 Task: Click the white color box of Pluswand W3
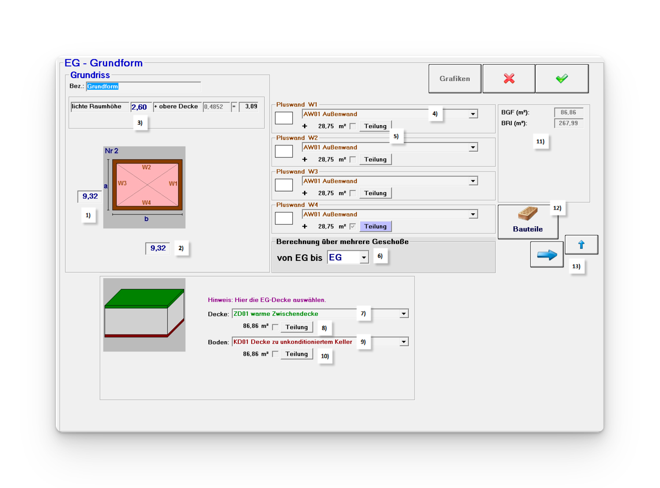point(284,185)
